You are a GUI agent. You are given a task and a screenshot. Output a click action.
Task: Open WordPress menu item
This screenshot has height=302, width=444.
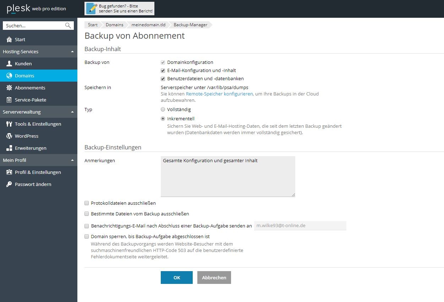pos(39,136)
